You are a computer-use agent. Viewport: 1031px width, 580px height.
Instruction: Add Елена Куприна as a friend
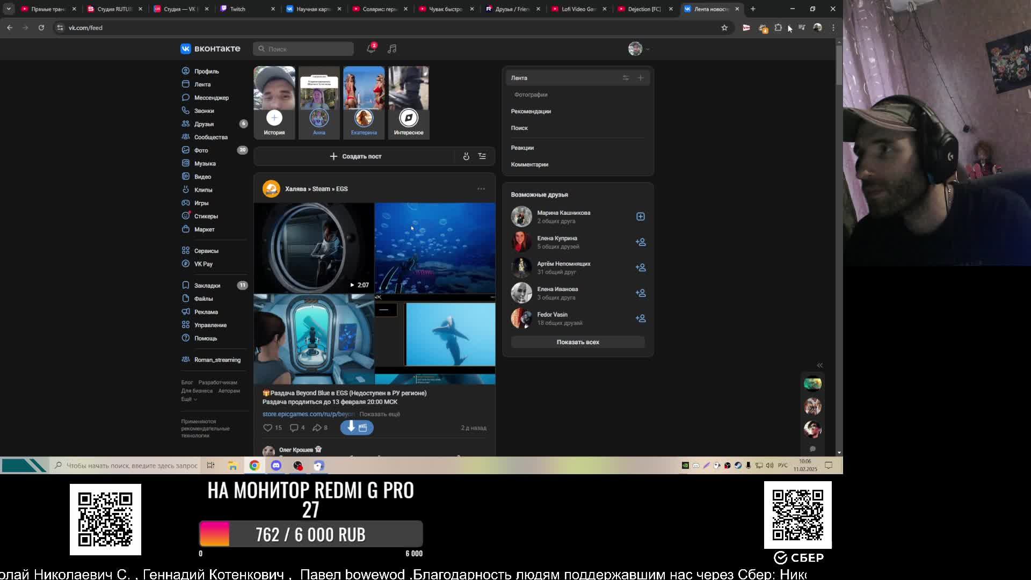(641, 242)
